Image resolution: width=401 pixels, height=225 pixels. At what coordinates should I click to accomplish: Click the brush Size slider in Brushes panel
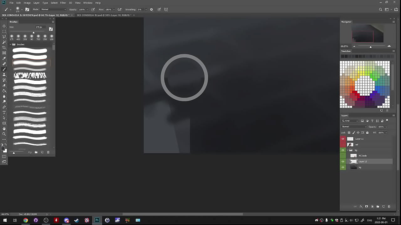[x=34, y=32]
